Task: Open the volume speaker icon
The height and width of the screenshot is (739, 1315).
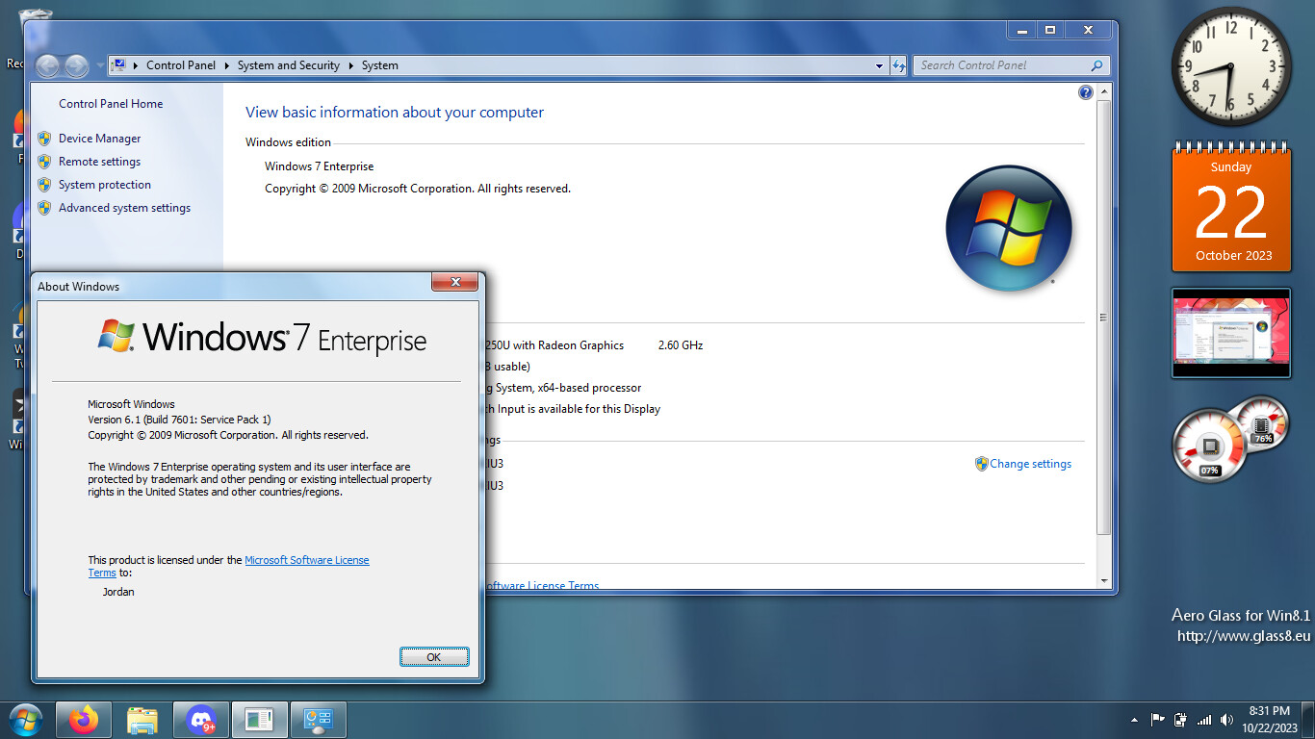Action: coord(1226,720)
